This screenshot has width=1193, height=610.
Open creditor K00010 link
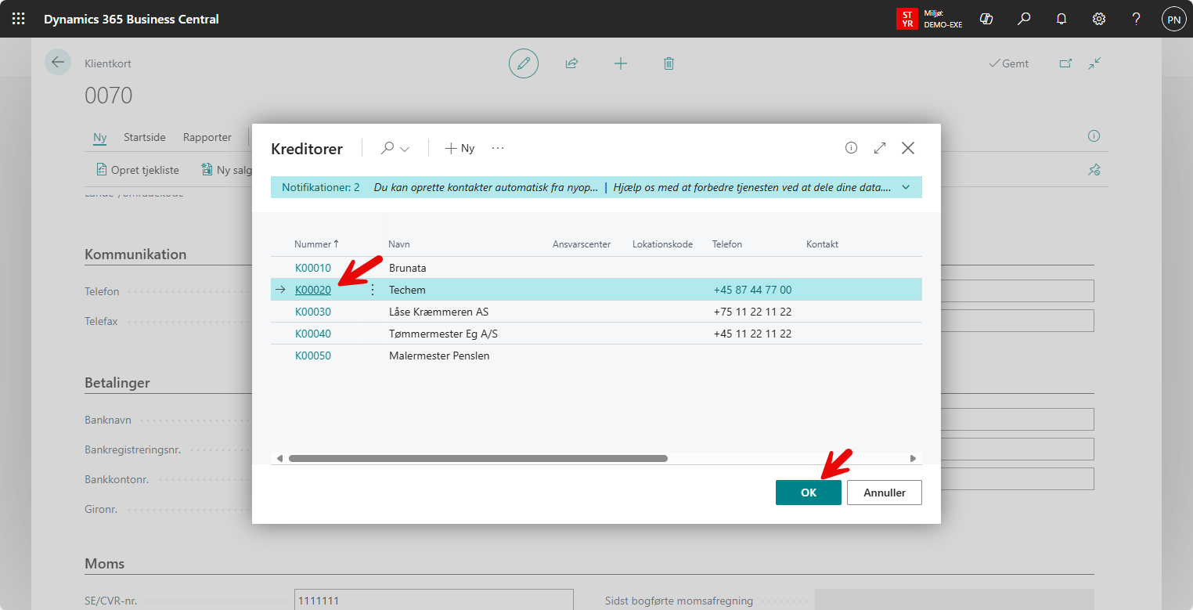313,268
